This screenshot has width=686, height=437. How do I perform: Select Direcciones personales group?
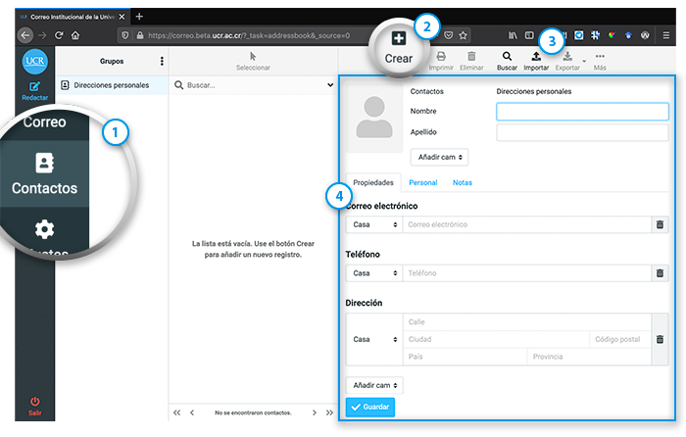[x=111, y=85]
